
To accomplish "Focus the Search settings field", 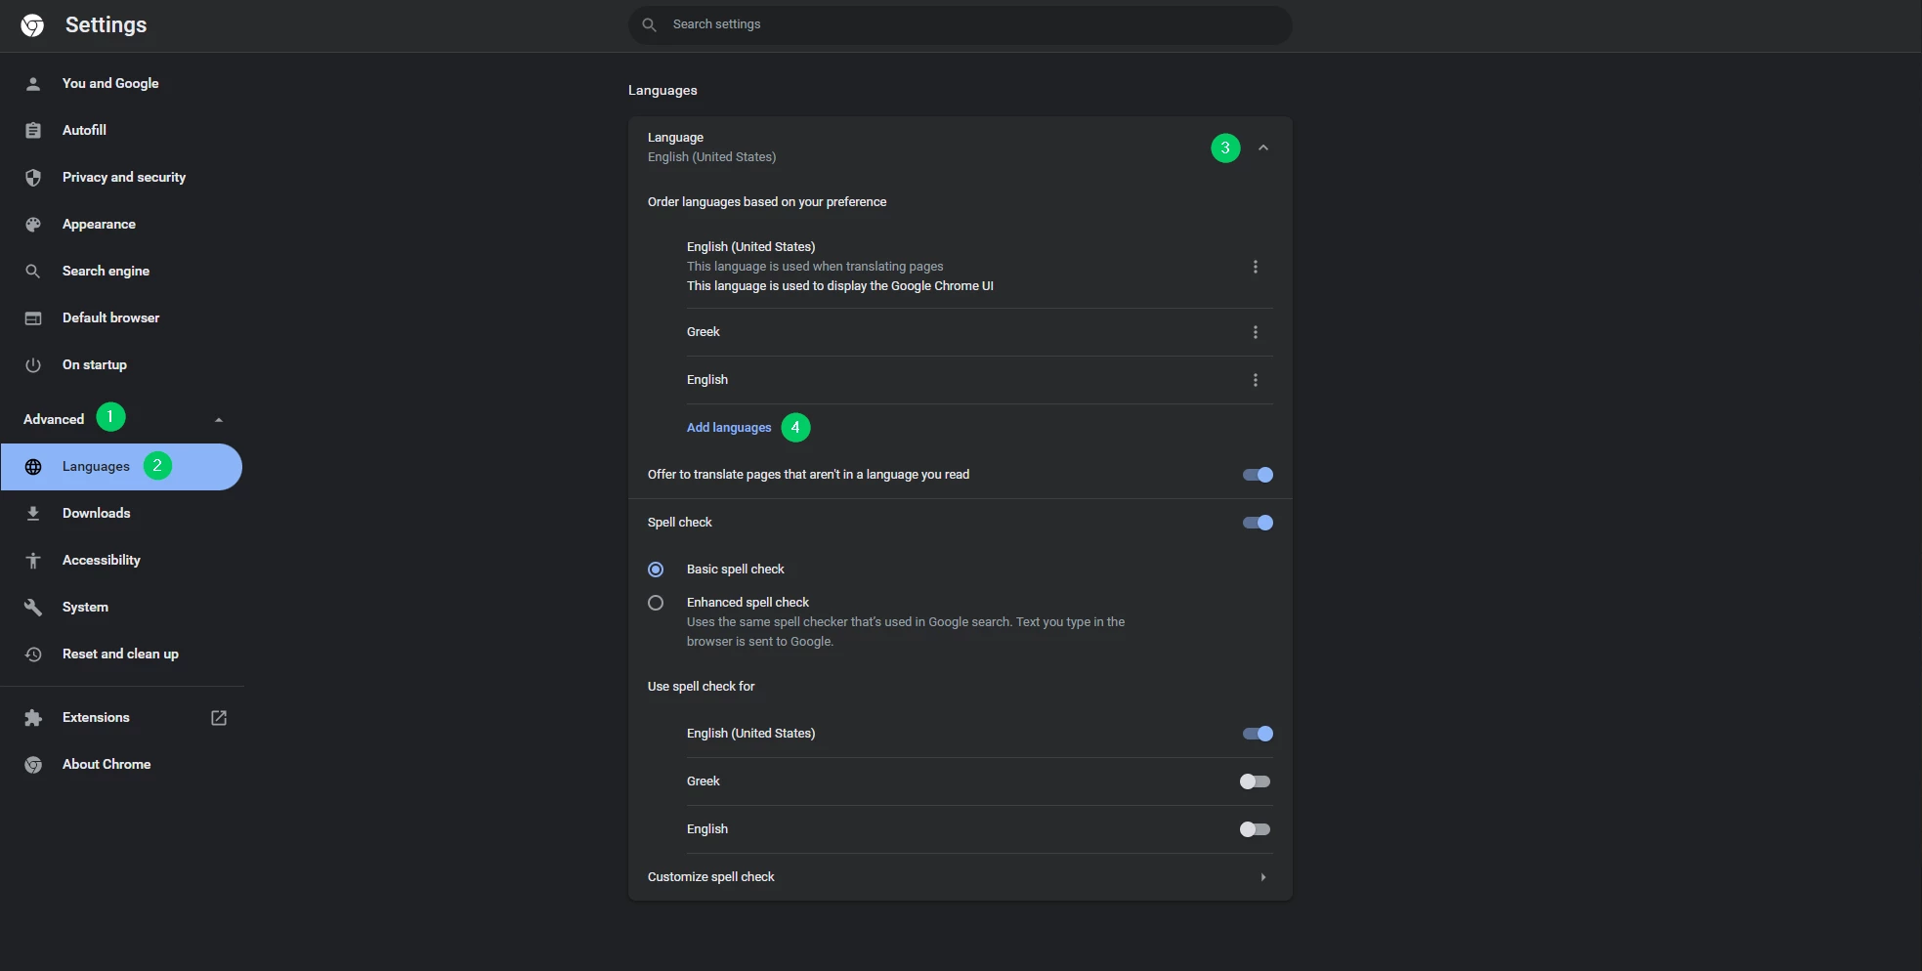I will coord(961,24).
